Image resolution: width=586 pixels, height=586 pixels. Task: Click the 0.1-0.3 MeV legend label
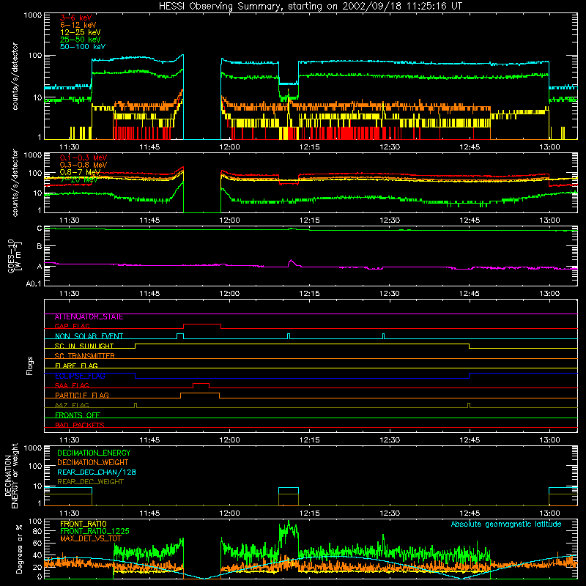click(x=84, y=157)
